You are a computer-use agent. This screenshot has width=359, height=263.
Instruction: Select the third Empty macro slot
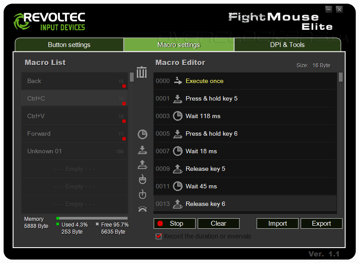click(75, 204)
